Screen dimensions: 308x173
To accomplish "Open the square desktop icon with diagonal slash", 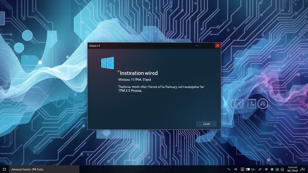I will click(239, 104).
